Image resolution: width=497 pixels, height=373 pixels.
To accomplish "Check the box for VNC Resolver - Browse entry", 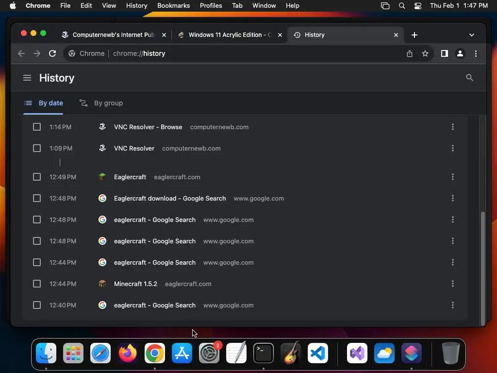I will pyautogui.click(x=37, y=127).
